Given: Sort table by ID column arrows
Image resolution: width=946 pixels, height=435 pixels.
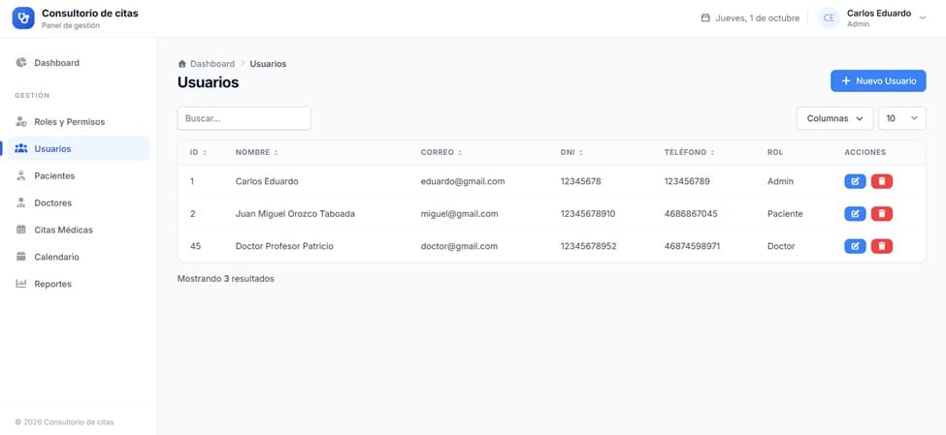Looking at the screenshot, I should tap(205, 153).
